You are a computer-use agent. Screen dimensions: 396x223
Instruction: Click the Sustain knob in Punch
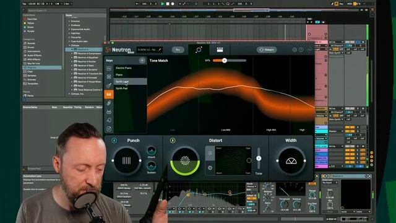(151, 166)
